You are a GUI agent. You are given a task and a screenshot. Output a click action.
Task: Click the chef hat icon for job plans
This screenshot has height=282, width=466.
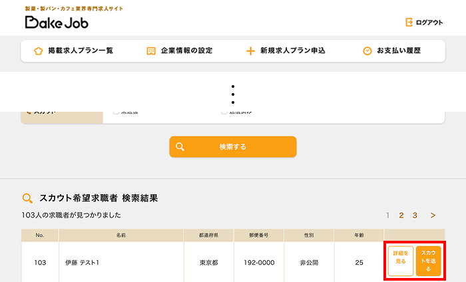click(38, 51)
